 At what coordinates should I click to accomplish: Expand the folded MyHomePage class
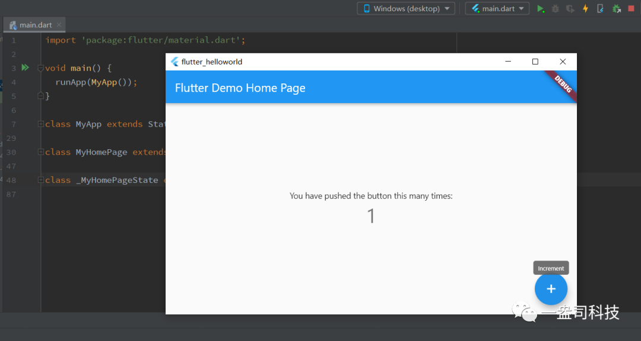[40, 152]
